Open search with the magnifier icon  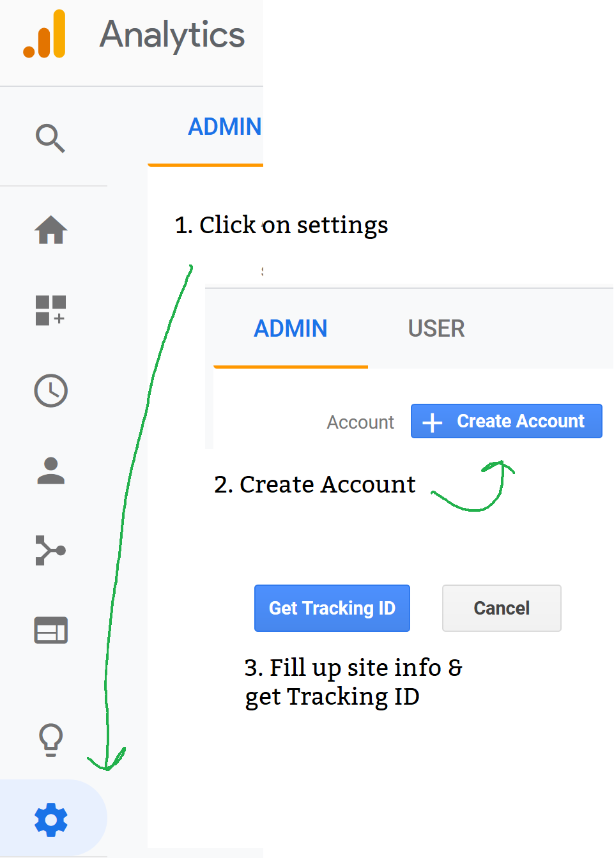pyautogui.click(x=51, y=139)
